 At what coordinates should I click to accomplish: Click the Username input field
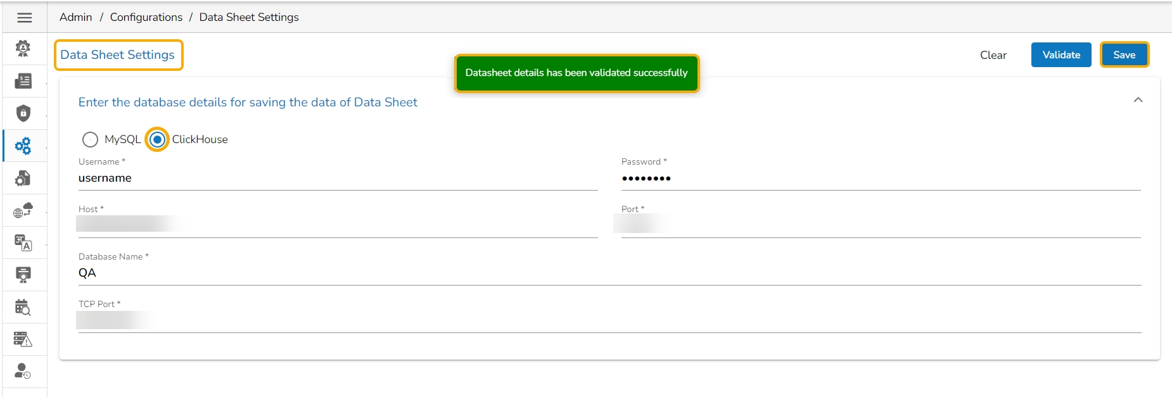pyautogui.click(x=338, y=179)
